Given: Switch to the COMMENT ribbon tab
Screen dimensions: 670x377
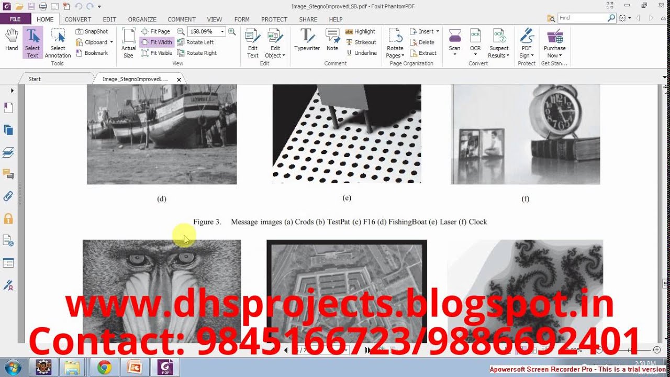Looking at the screenshot, I should [x=182, y=19].
